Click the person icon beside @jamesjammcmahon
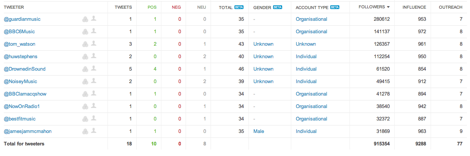The height and width of the screenshot is (156, 470). [x=94, y=131]
